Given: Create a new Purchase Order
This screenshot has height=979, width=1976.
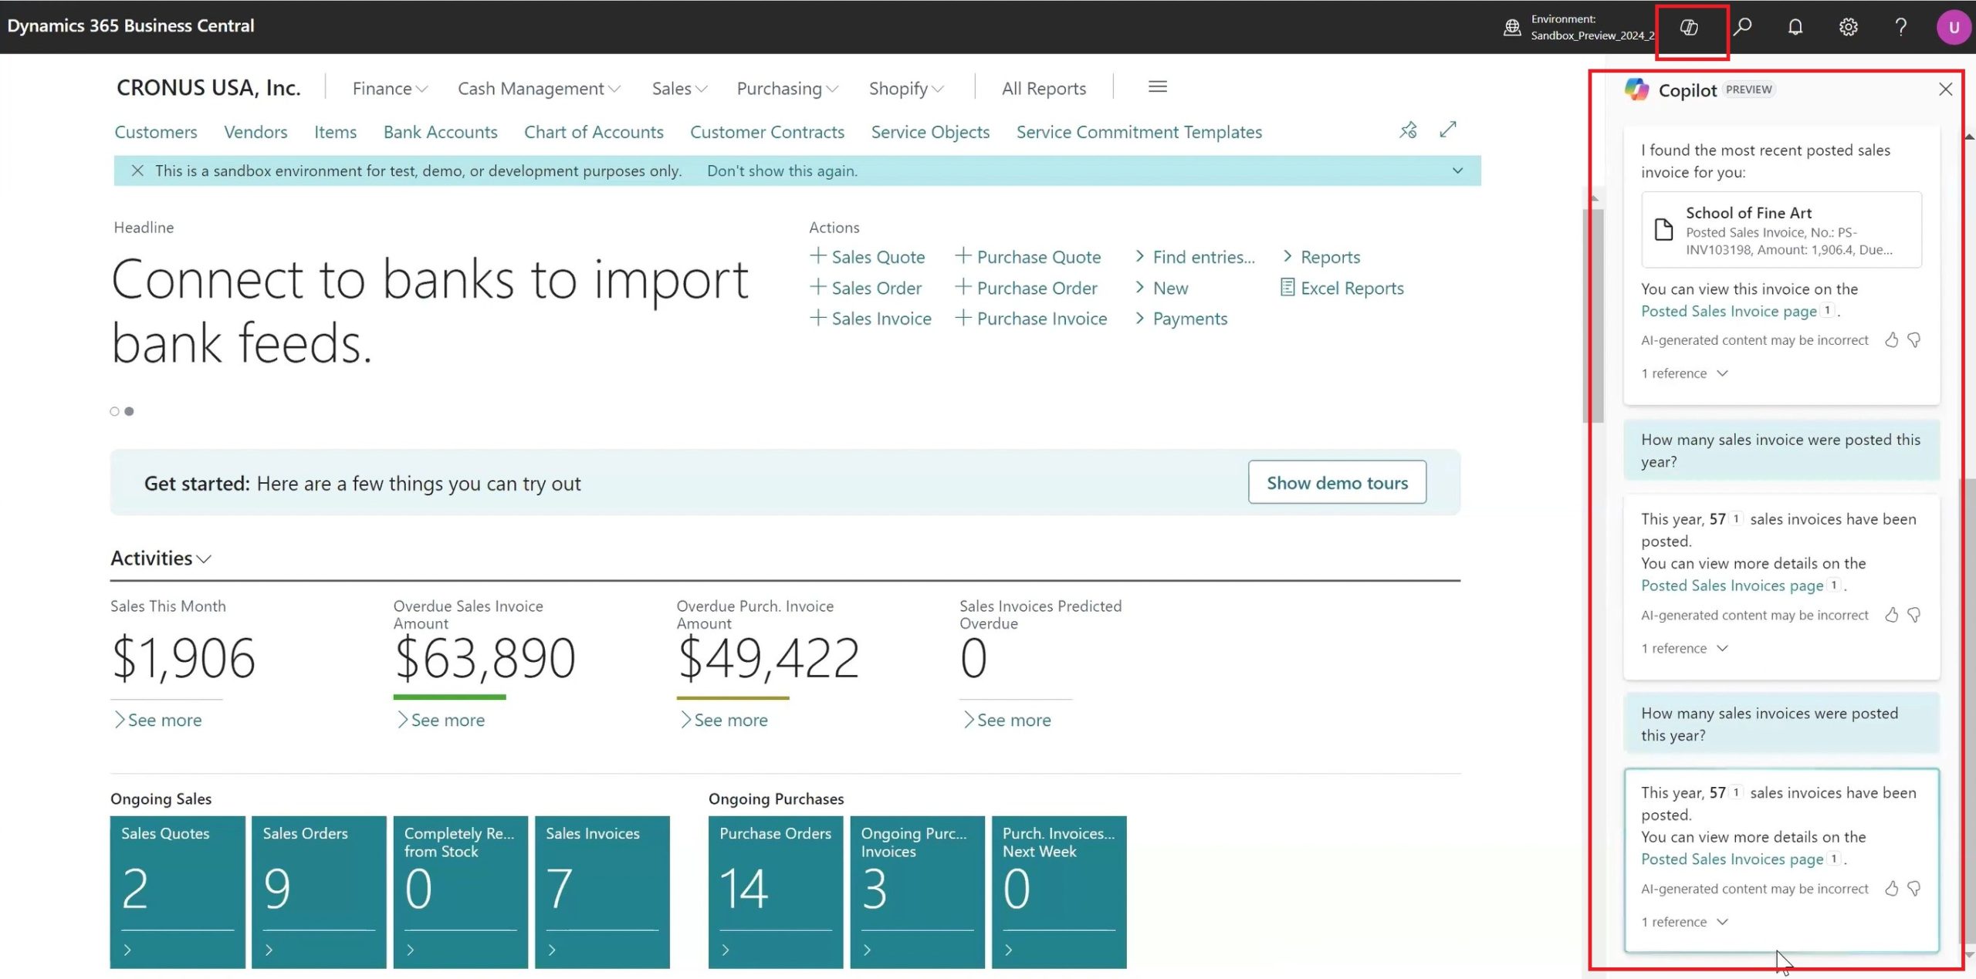Looking at the screenshot, I should (x=1026, y=288).
